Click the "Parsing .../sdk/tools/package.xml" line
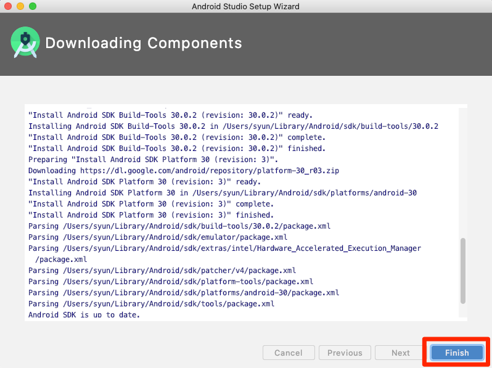The image size is (492, 368). pyautogui.click(x=151, y=304)
